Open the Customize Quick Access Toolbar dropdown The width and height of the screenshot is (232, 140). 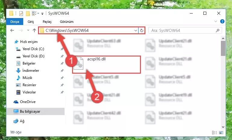[x=42, y=14]
